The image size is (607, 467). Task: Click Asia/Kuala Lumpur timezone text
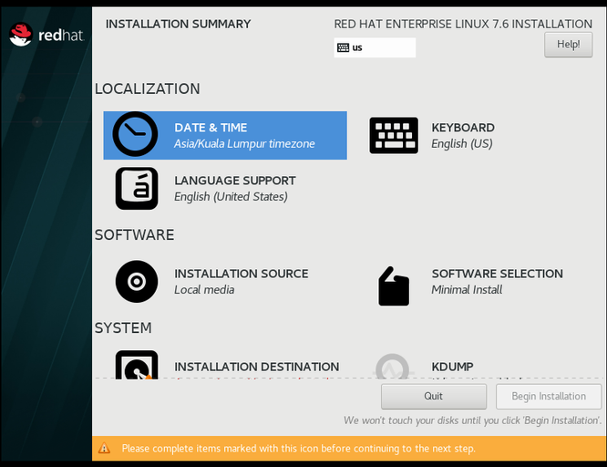pos(244,144)
